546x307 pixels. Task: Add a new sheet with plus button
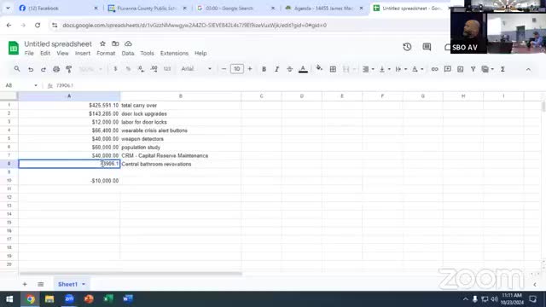25,284
